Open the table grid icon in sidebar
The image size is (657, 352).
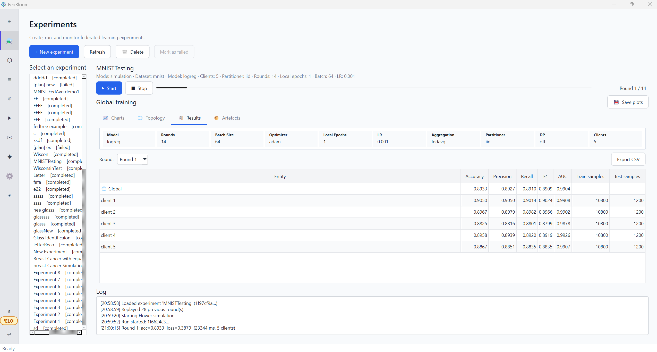point(10,79)
